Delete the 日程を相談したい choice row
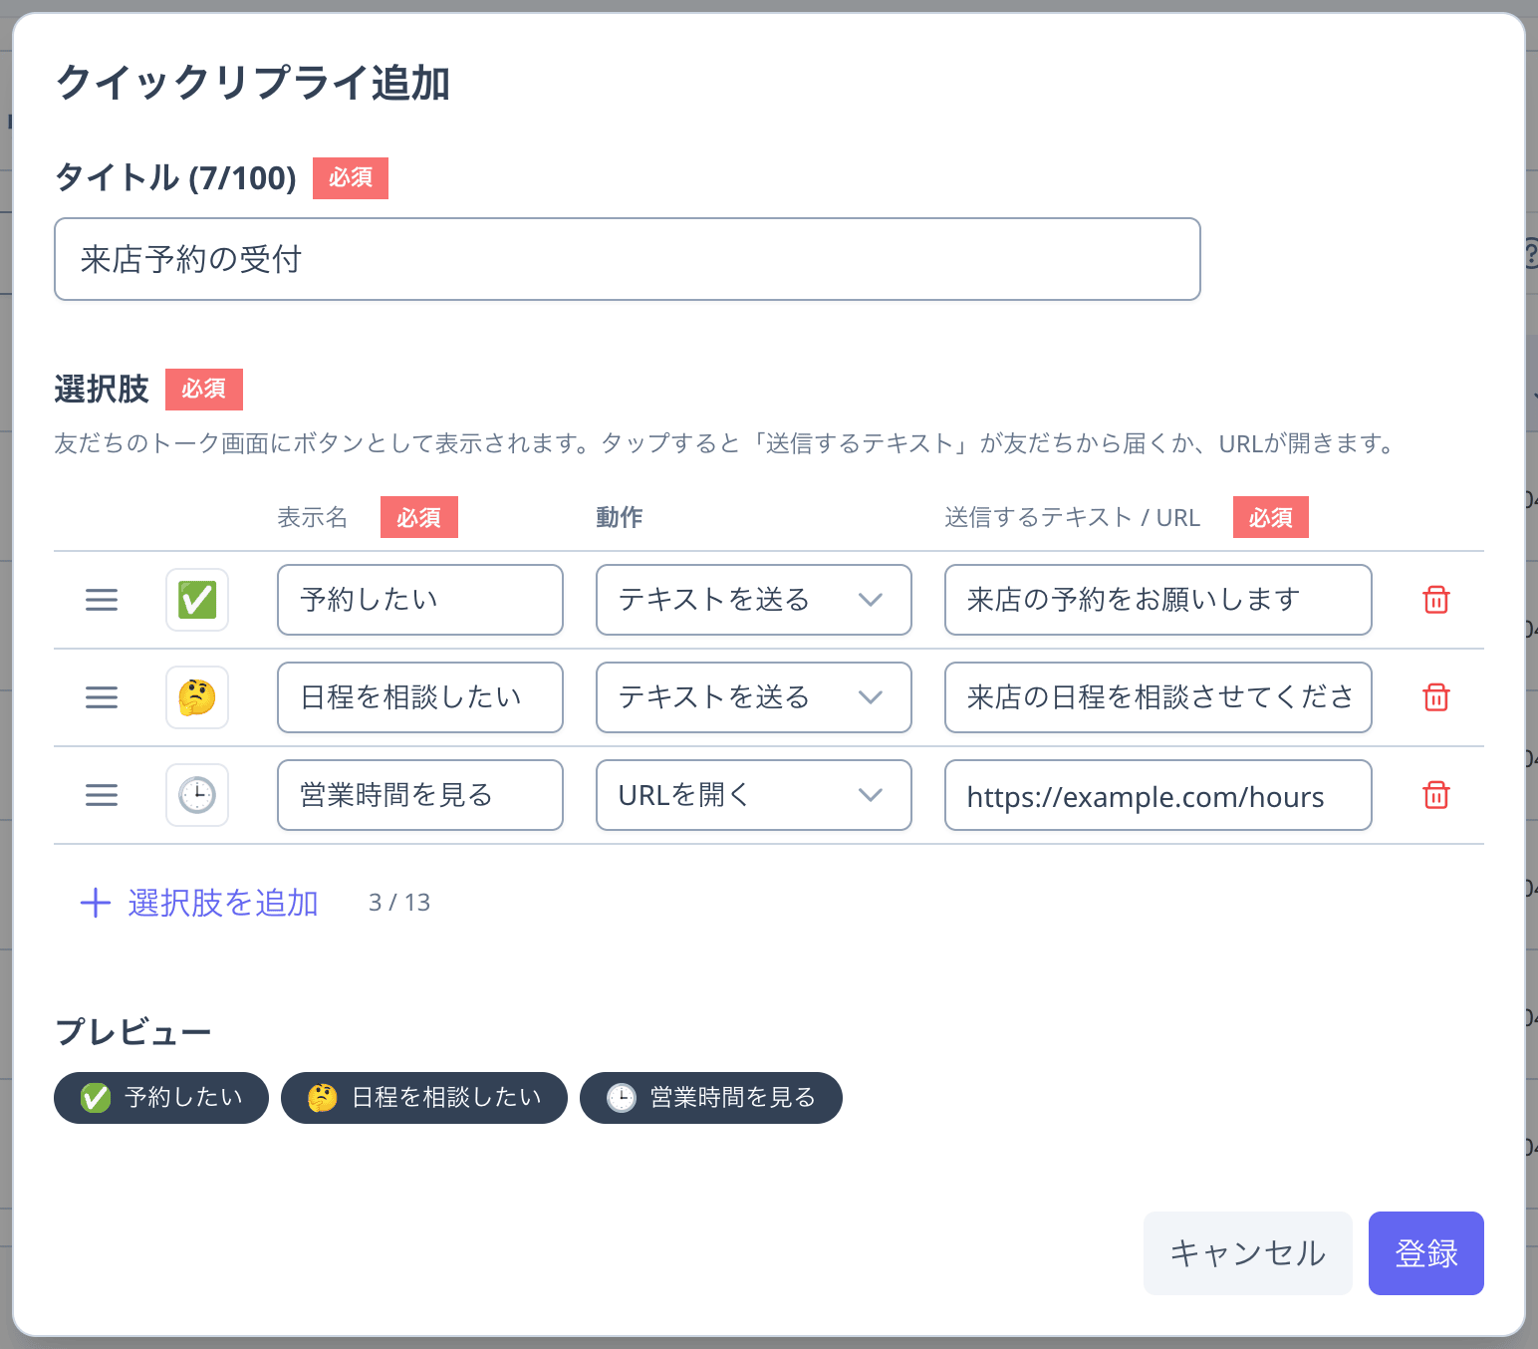 pos(1436,697)
